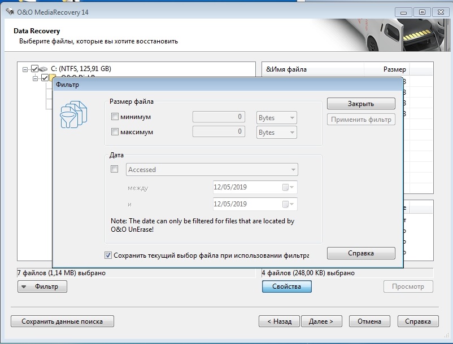Open the Фильтр dropdown button below tree
453x344 pixels.
pos(42,286)
